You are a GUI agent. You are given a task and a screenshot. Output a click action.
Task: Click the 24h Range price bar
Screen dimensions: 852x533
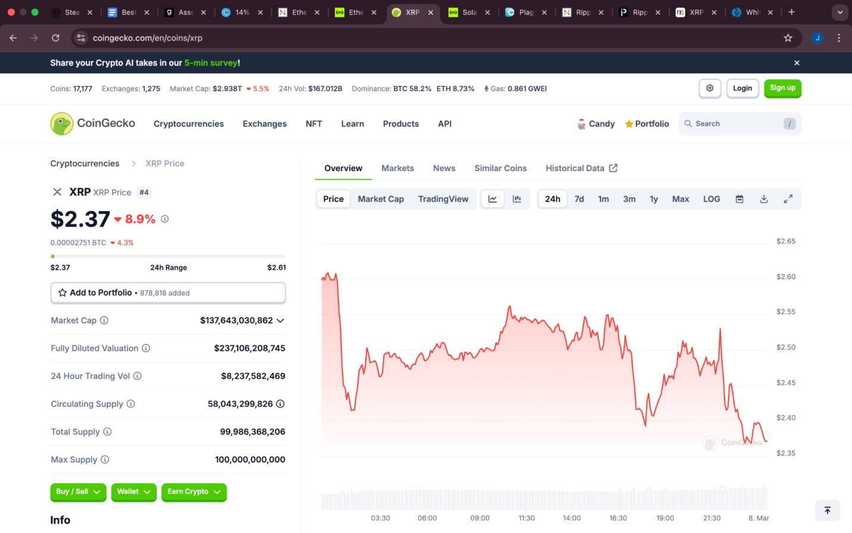[x=168, y=255]
